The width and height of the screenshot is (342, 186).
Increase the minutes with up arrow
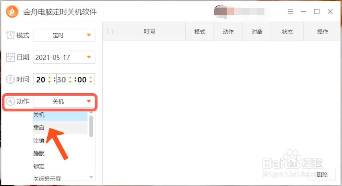(70, 77)
